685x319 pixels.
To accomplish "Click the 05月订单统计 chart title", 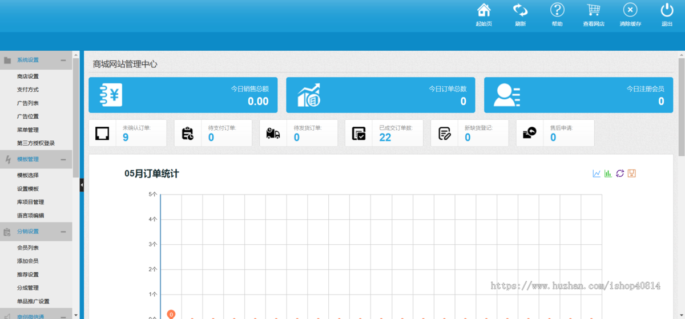I will [152, 173].
